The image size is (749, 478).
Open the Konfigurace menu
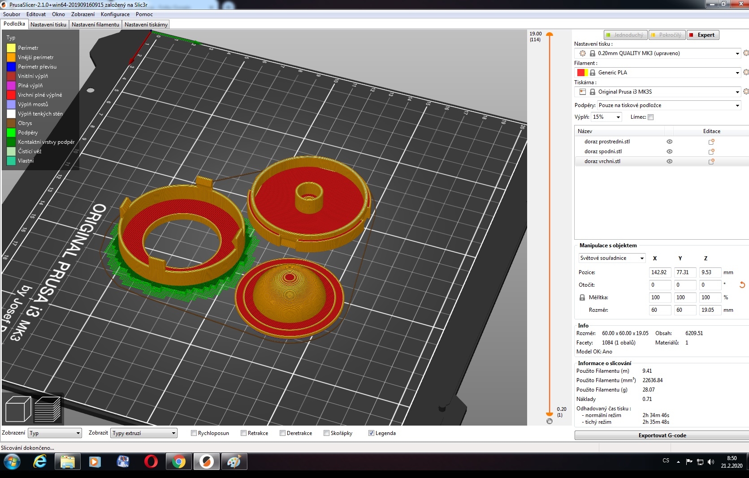point(115,14)
